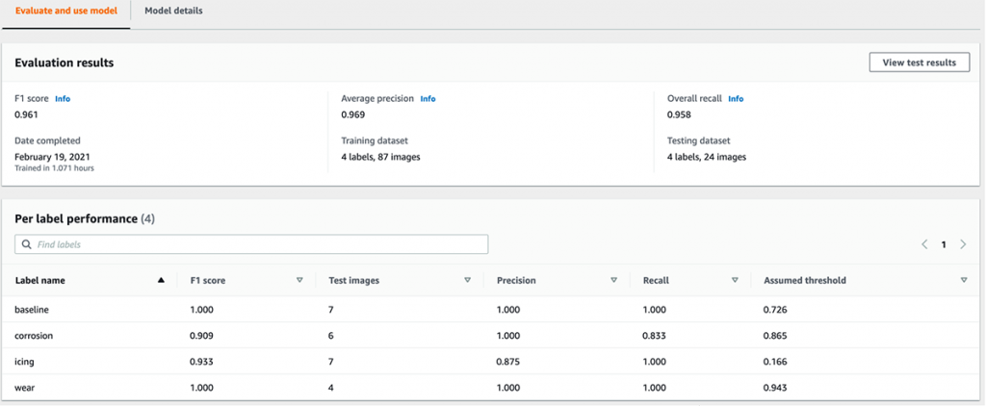Image resolution: width=986 pixels, height=406 pixels.
Task: Sort the Recall column
Action: click(x=735, y=280)
